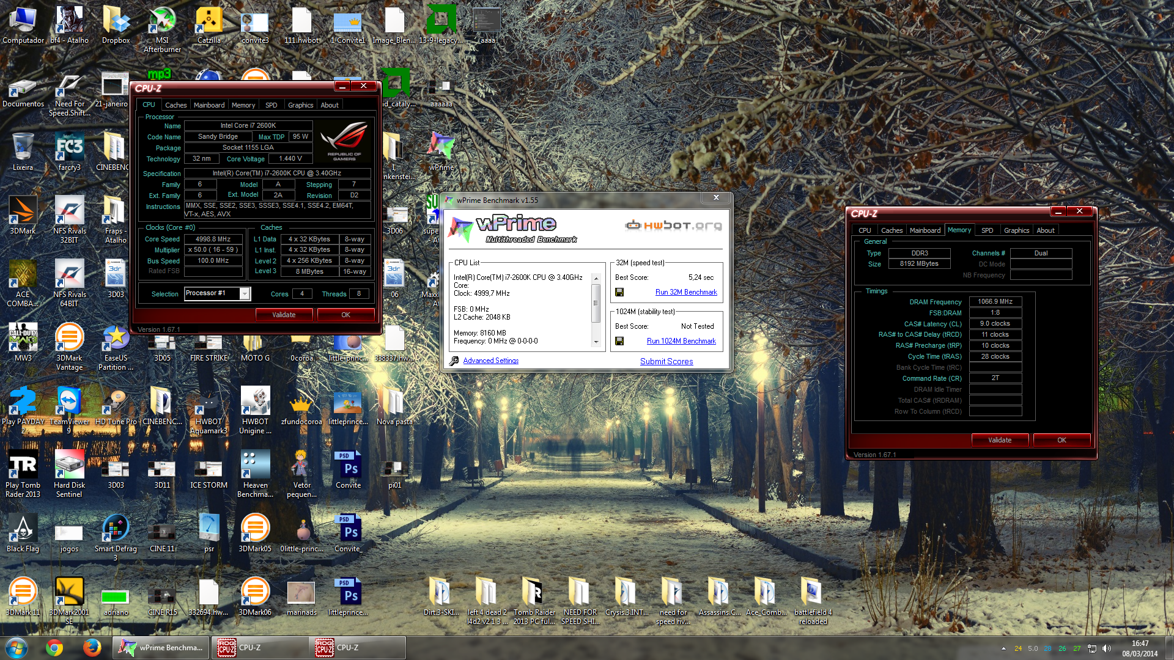This screenshot has width=1174, height=660.
Task: Open Smart Defrag 3 shortcut
Action: (x=116, y=538)
